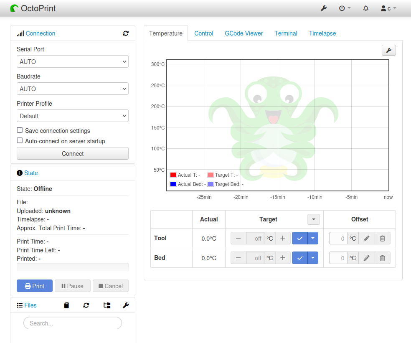Refresh the Files list
Viewport: 411px width, 343px height.
[x=86, y=305]
